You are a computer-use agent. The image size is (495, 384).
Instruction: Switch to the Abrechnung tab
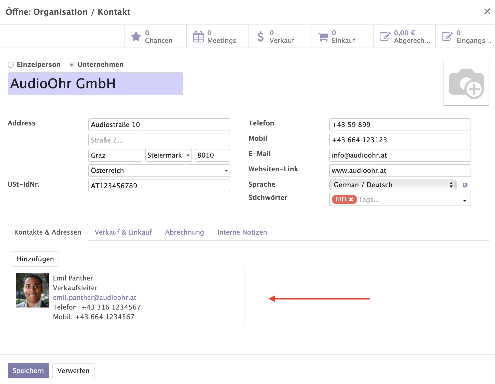click(185, 232)
